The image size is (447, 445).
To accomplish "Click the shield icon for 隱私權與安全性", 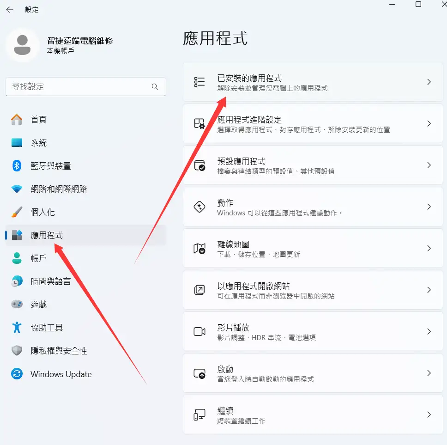I will tap(17, 351).
